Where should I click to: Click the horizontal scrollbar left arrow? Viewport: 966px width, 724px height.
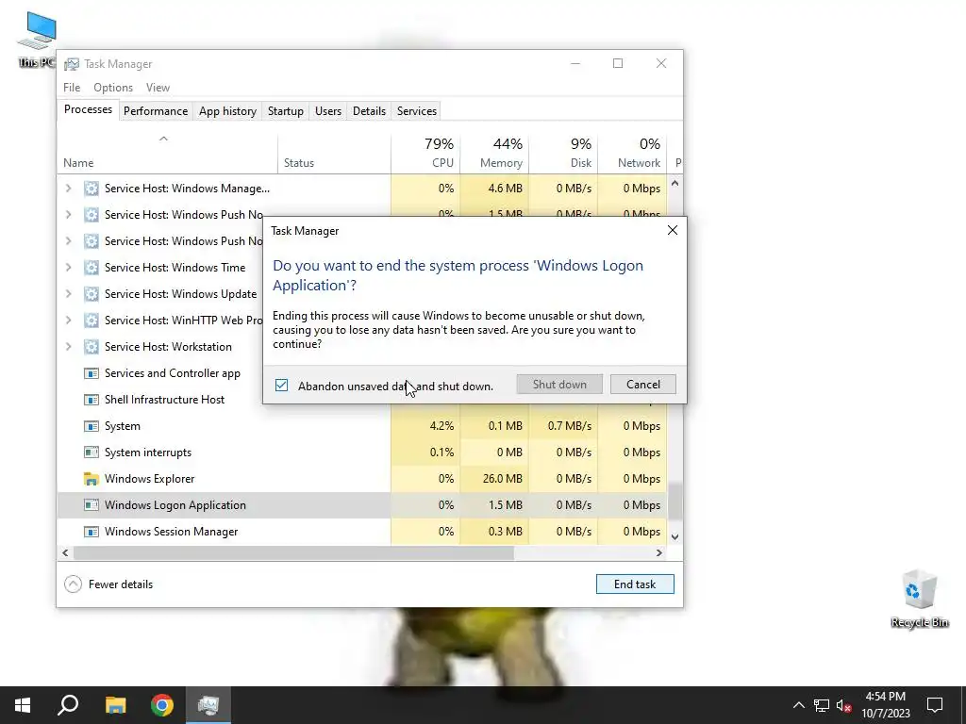tap(65, 552)
